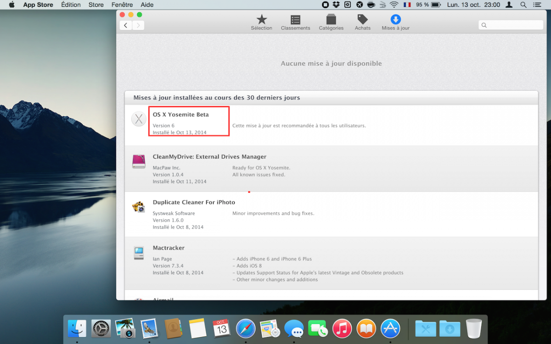
Task: Open the Aide menu
Action: click(147, 5)
